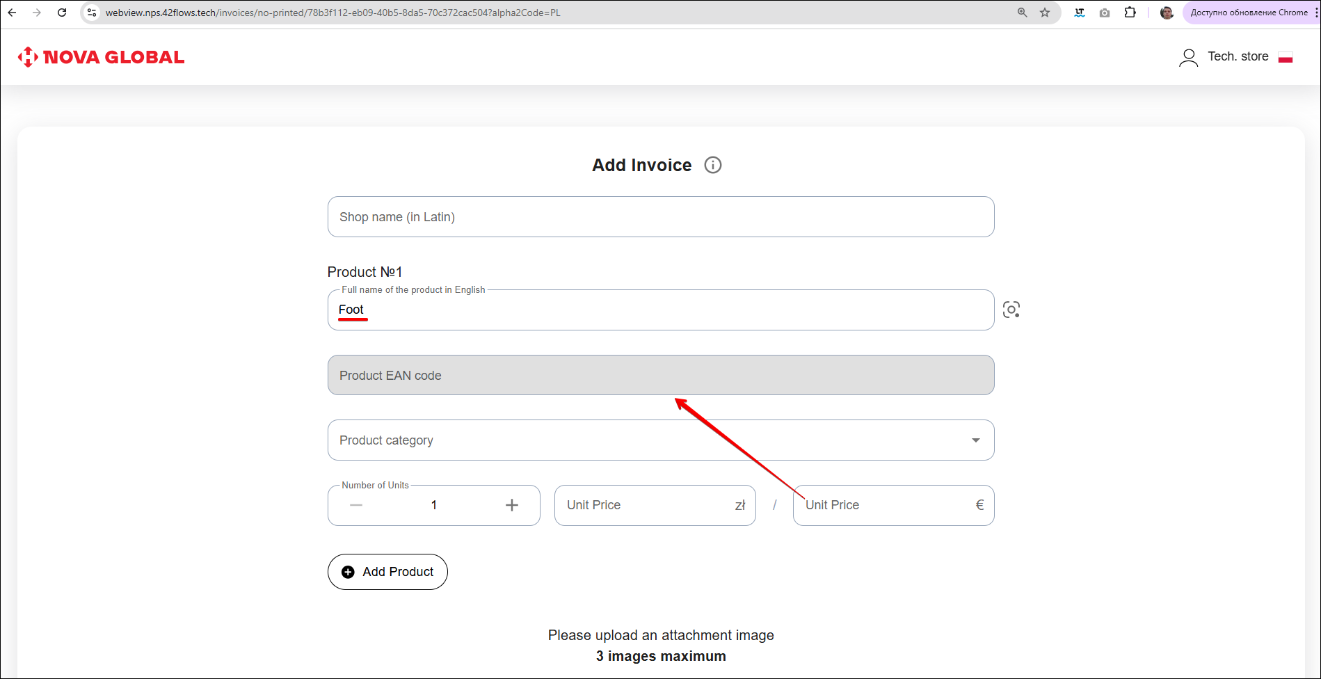The width and height of the screenshot is (1321, 679).
Task: Click Unit Price field in zloty
Action: pyautogui.click(x=647, y=505)
